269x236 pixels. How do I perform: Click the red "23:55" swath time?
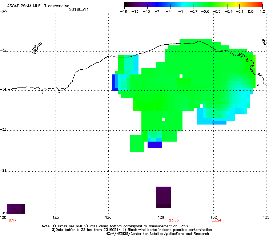[x=174, y=220]
